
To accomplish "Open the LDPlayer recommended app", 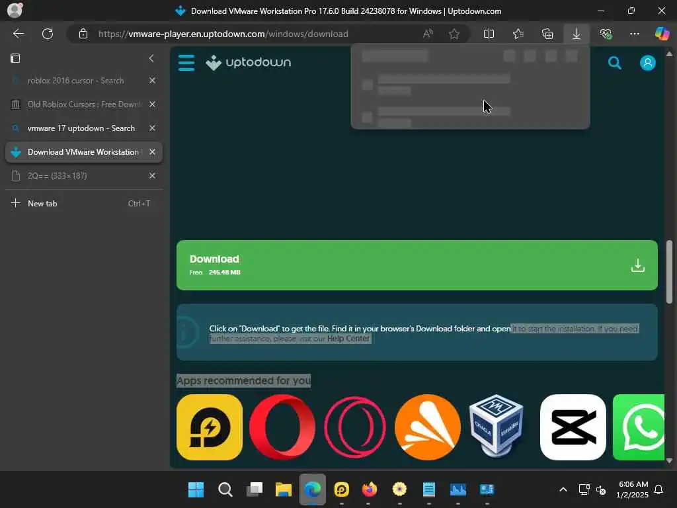I will [210, 427].
